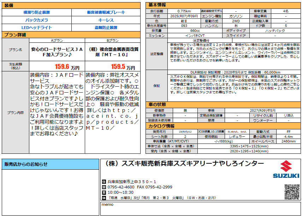Click the mileage value 0.7万km
The width and height of the screenshot is (302, 216).
184,11
